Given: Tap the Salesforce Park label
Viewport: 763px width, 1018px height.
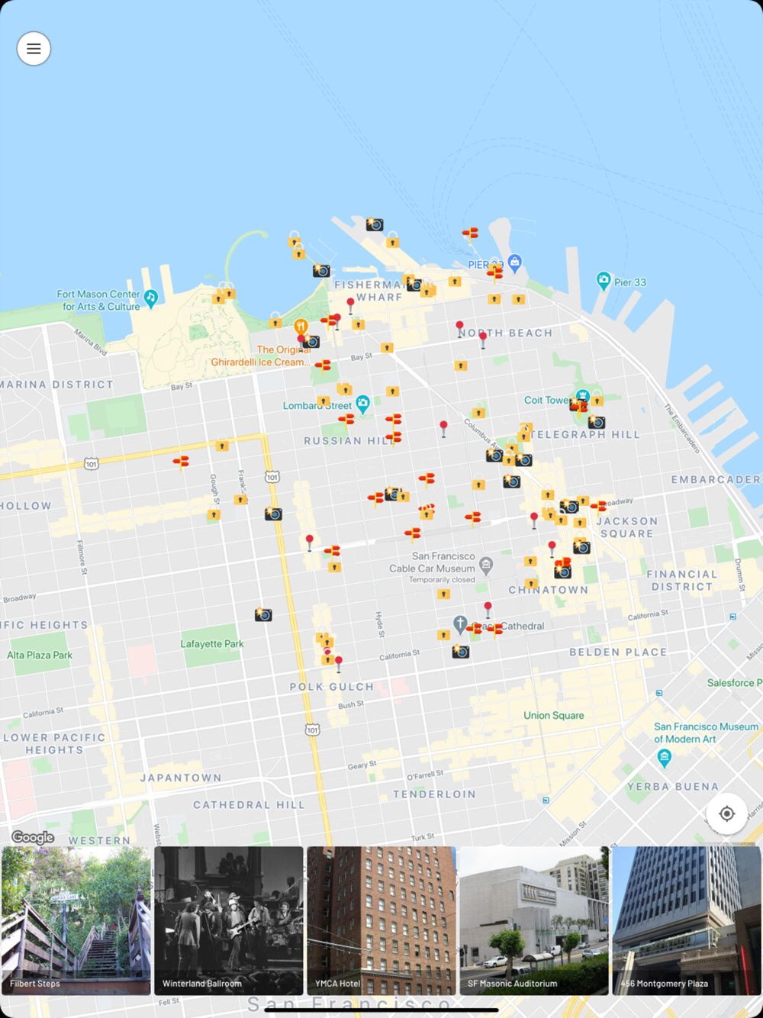Looking at the screenshot, I should click(734, 683).
